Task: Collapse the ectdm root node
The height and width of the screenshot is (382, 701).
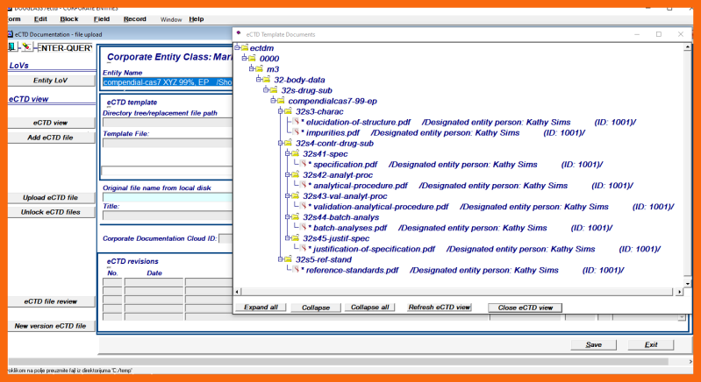Action: coord(238,47)
